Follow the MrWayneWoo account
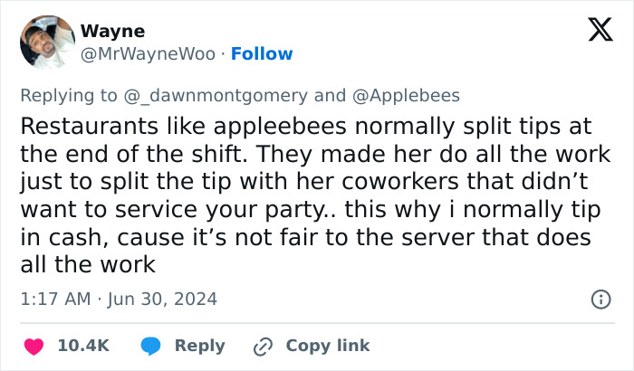This screenshot has width=634, height=371. click(x=262, y=54)
